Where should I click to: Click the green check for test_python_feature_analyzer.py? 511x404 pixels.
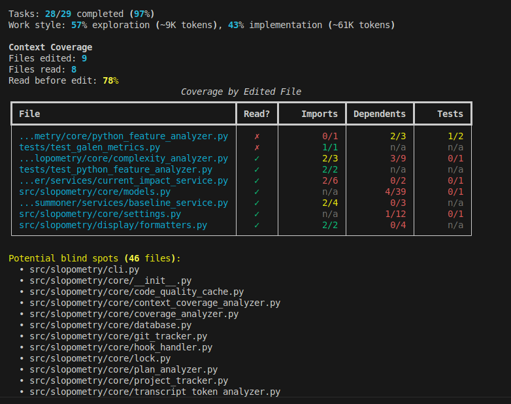pos(257,169)
